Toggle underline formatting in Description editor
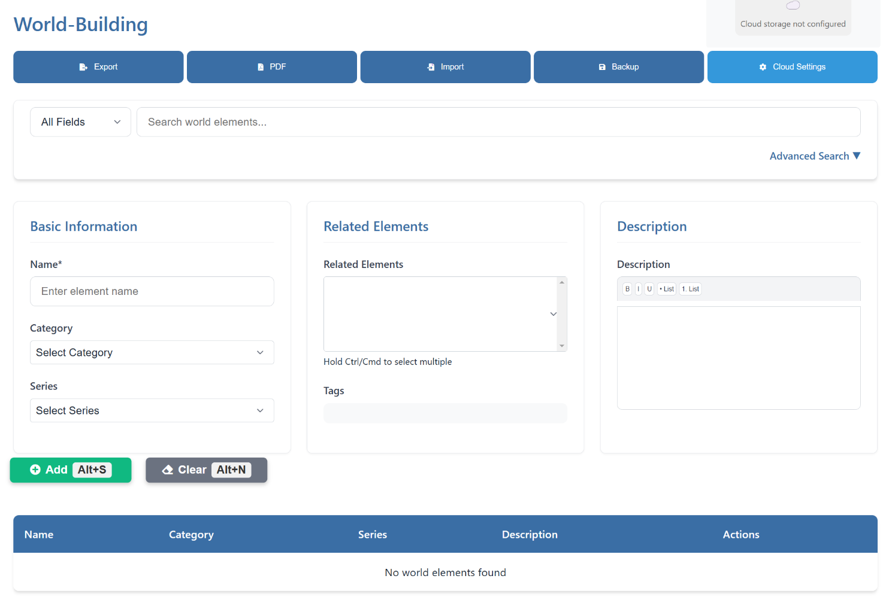Screen dimensions: 883x600 click(649, 289)
